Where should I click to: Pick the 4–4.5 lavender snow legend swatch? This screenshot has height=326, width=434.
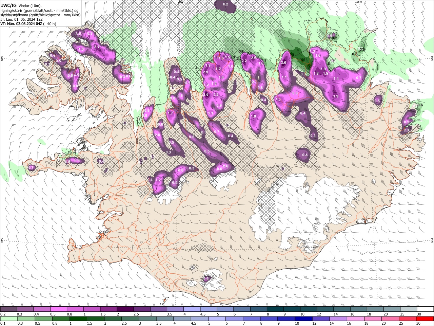pos(192,309)
